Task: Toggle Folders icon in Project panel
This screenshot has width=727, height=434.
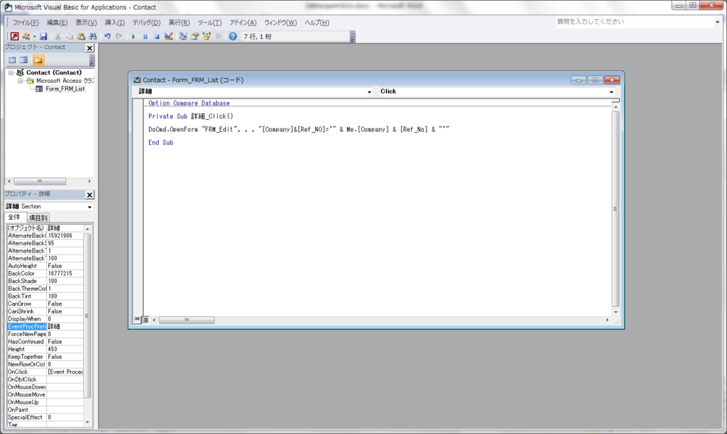Action: [x=38, y=60]
